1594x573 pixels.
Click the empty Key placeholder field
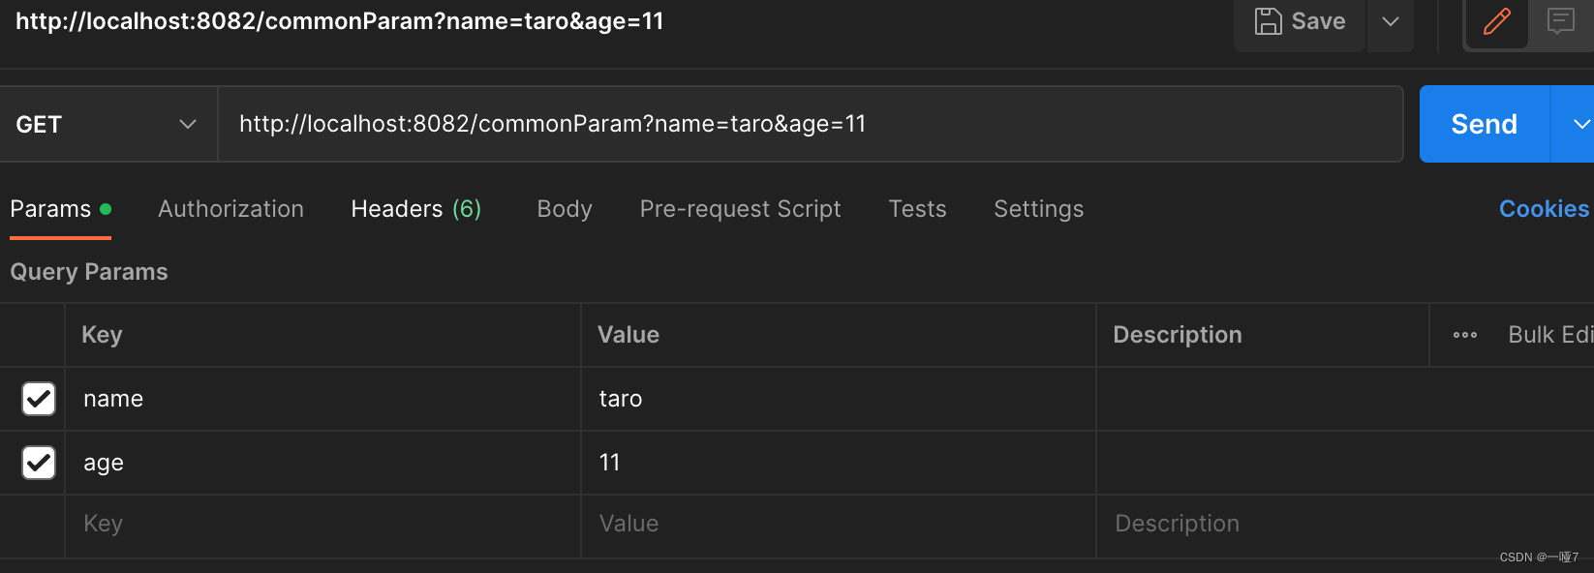coord(322,524)
